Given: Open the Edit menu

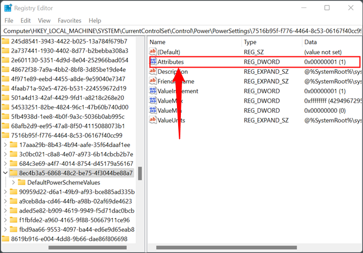Looking at the screenshot, I should (26, 21).
